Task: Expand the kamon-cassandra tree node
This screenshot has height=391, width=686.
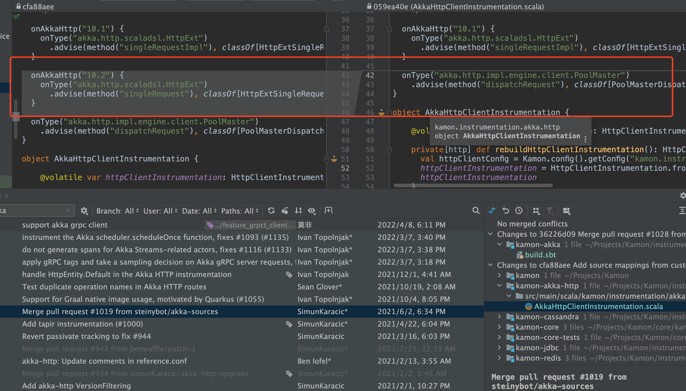Action: point(499,317)
